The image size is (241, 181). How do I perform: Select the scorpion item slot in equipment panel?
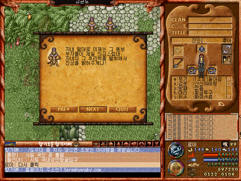(x=178, y=50)
